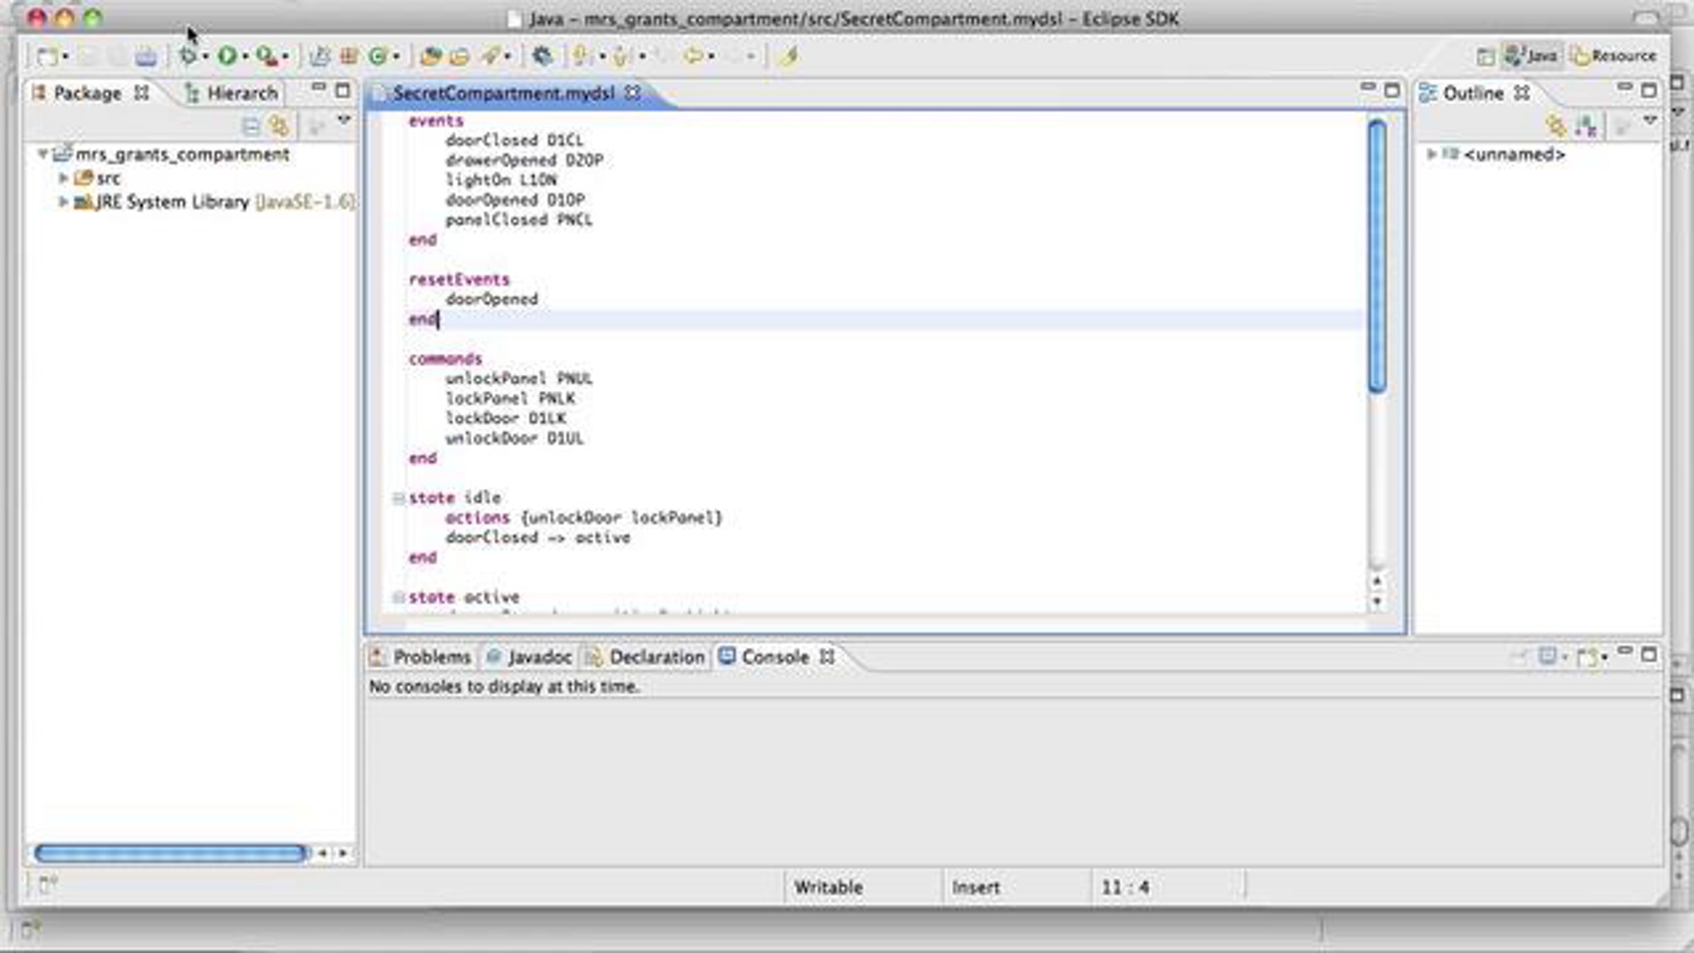1694x953 pixels.
Task: Toggle code folding for state active
Action: (398, 597)
